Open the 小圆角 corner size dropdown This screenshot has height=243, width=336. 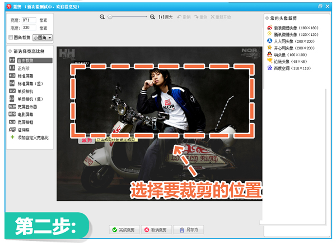(43, 38)
